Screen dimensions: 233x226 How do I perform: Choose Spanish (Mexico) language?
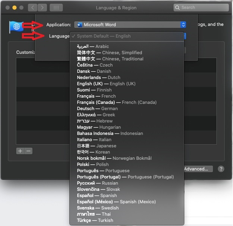coord(116,202)
